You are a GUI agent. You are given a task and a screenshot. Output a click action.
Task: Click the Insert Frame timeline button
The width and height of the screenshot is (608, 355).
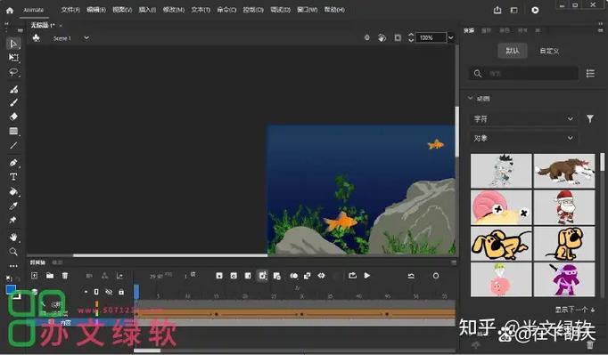tap(248, 276)
